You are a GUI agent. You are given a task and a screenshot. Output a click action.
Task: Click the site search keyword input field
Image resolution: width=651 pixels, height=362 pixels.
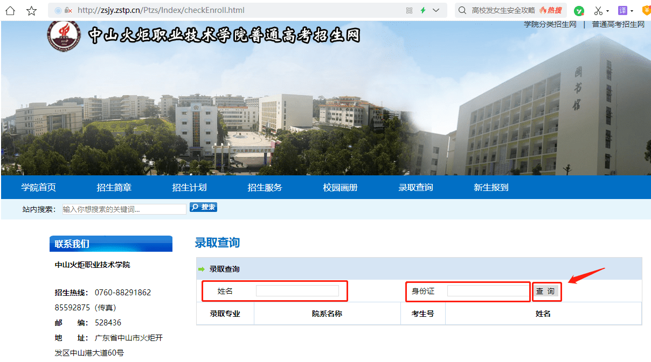[x=123, y=209]
